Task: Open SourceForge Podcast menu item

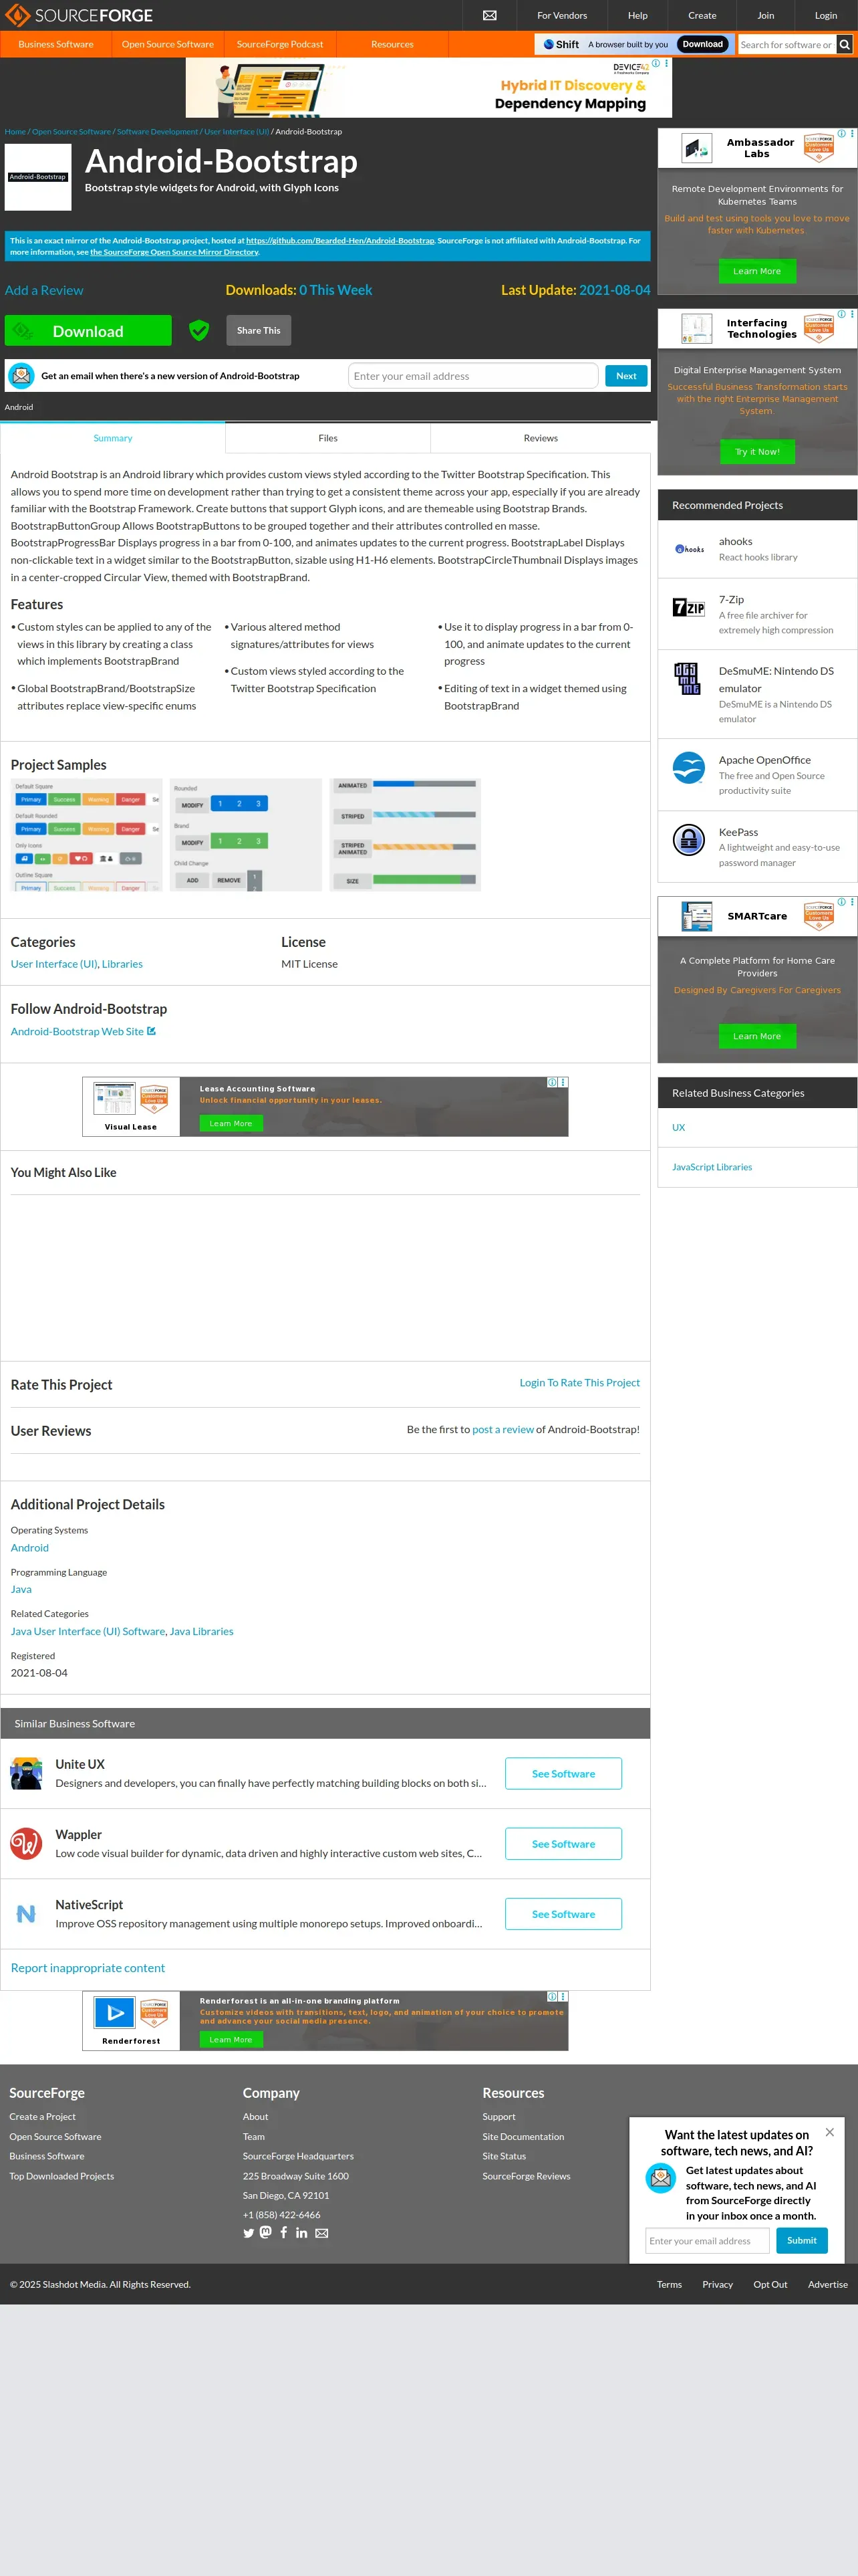Action: coord(280,44)
